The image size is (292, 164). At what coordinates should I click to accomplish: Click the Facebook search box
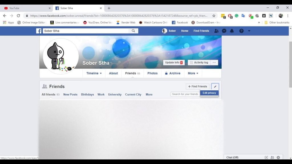pyautogui.click(x=86, y=31)
